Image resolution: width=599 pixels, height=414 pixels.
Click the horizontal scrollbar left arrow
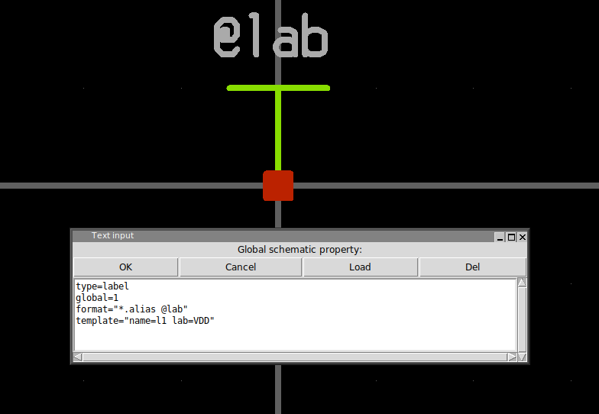coord(78,357)
